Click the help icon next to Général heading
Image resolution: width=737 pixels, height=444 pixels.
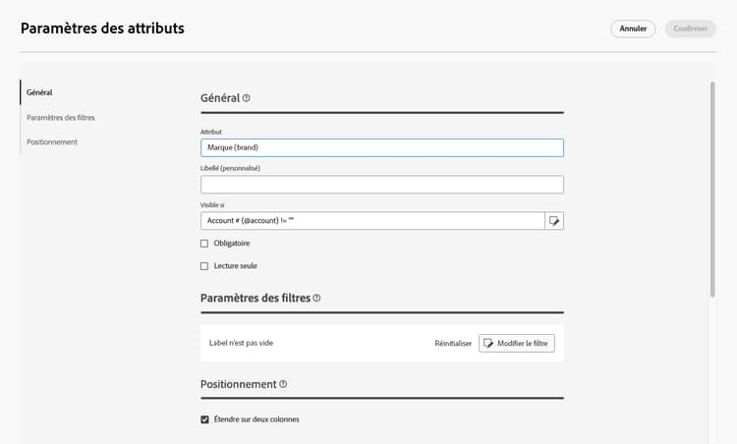247,98
